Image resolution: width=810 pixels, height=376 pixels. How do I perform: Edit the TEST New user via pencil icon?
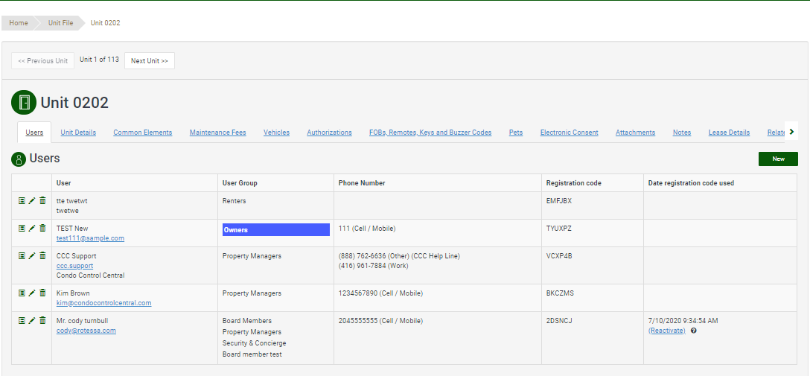click(x=32, y=229)
